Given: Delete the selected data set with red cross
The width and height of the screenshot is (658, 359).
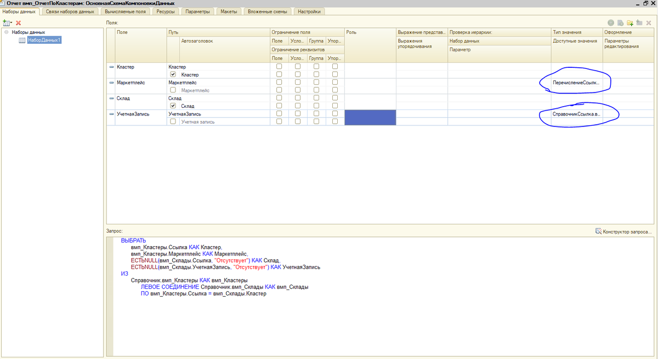Looking at the screenshot, I should point(19,23).
